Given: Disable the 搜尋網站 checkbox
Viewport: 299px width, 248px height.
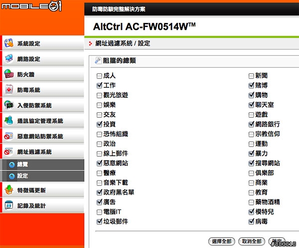Looking at the screenshot, I should (251, 163).
